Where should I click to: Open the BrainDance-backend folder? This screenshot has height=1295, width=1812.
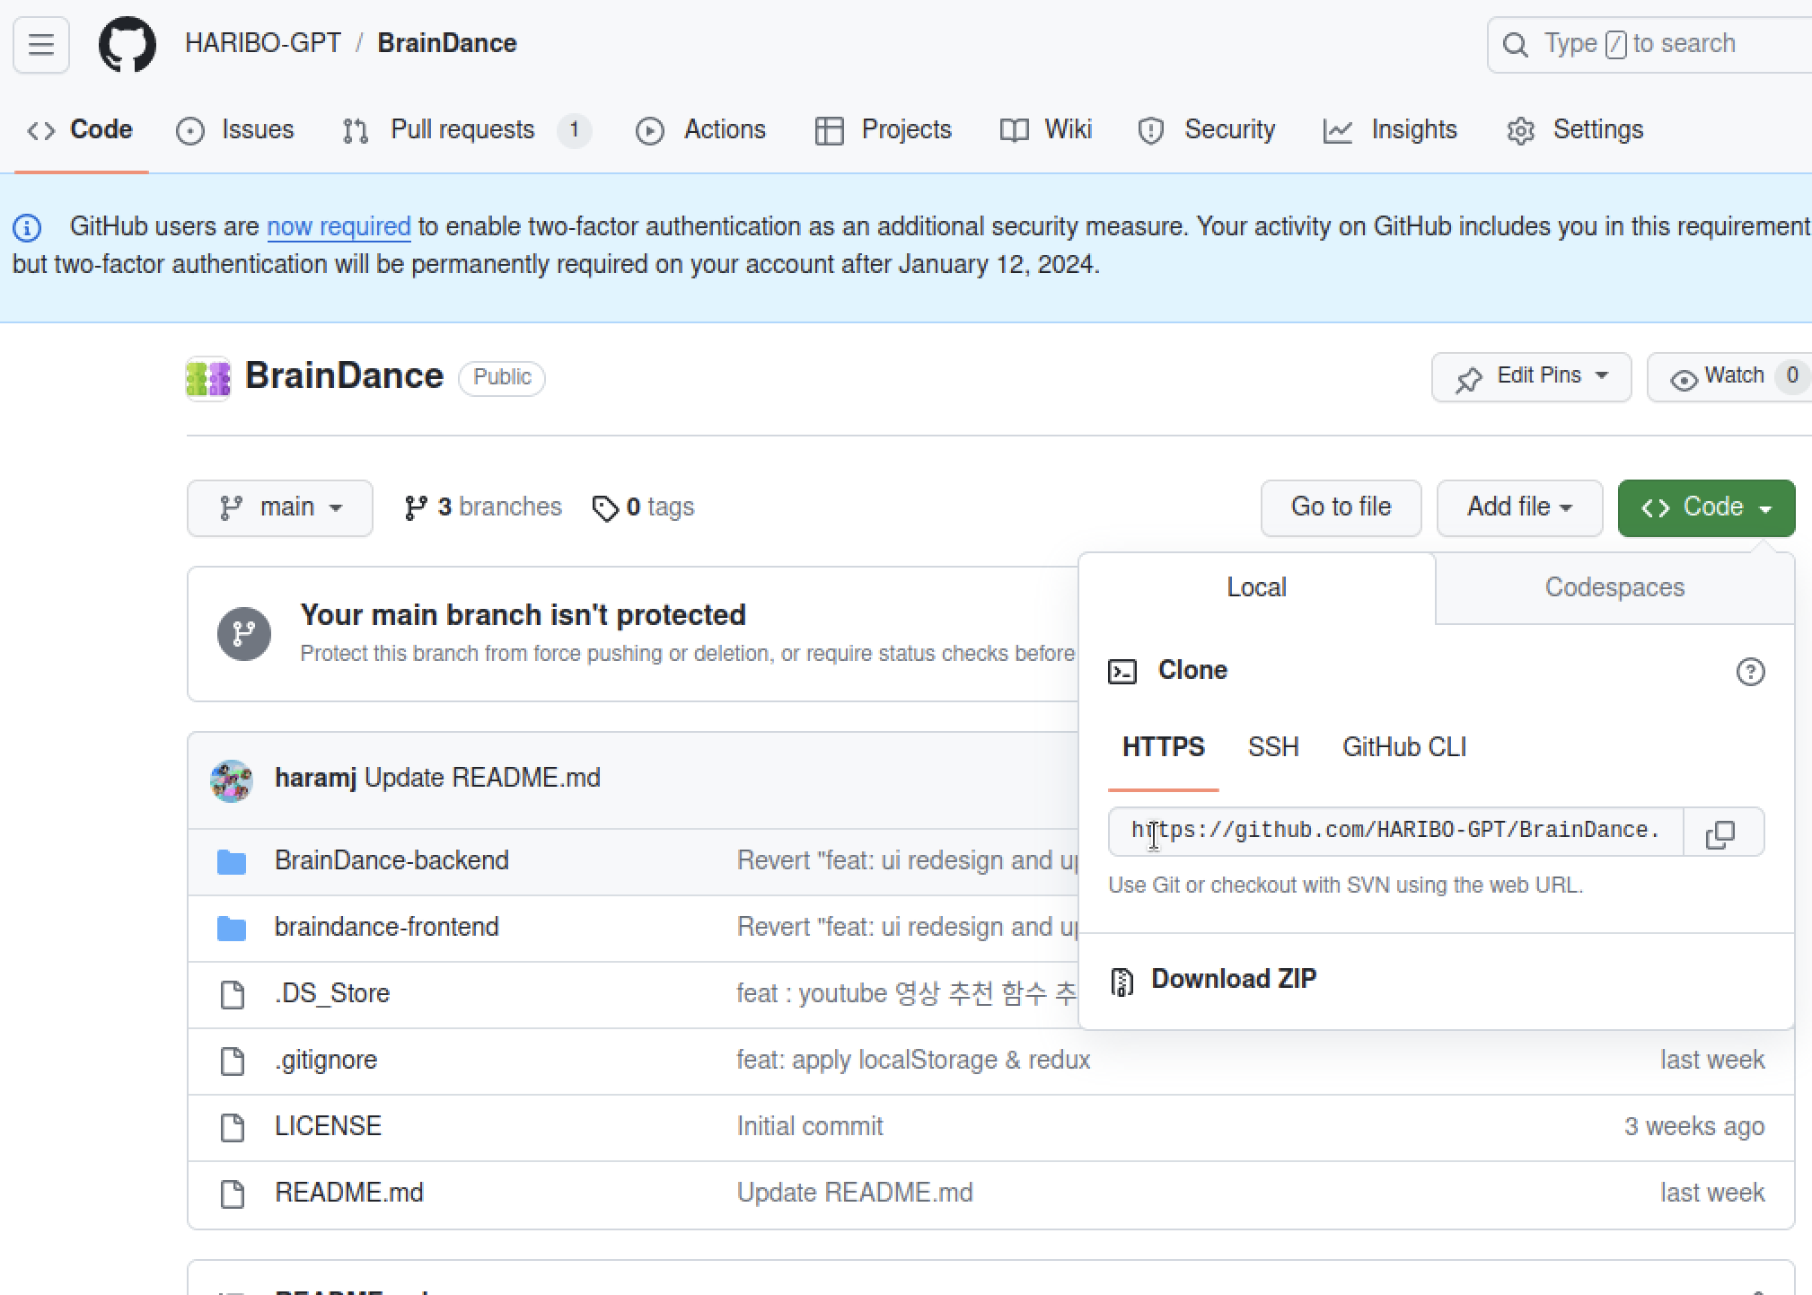pos(391,861)
